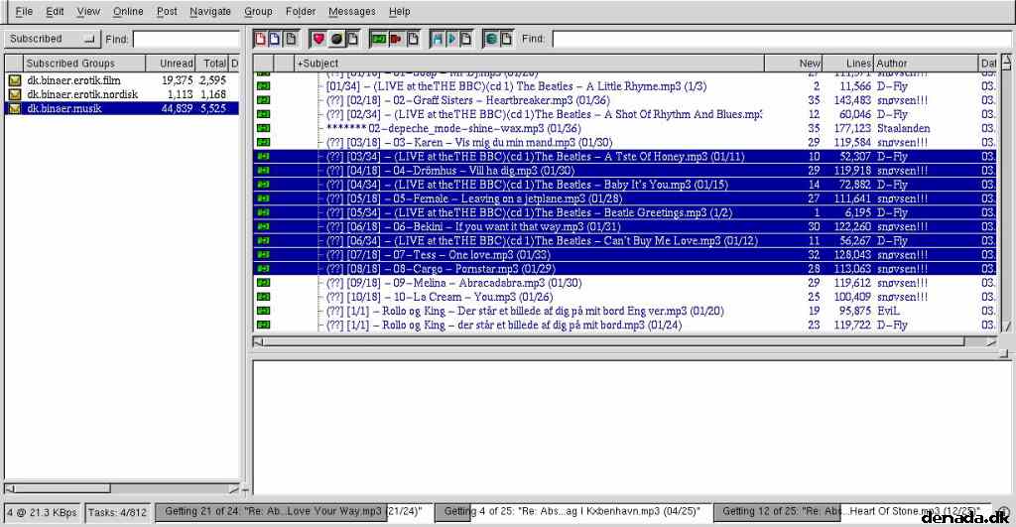The height and width of the screenshot is (527, 1016).
Task: Click the green icon for A Little Rhyme.mp3
Action: click(264, 86)
